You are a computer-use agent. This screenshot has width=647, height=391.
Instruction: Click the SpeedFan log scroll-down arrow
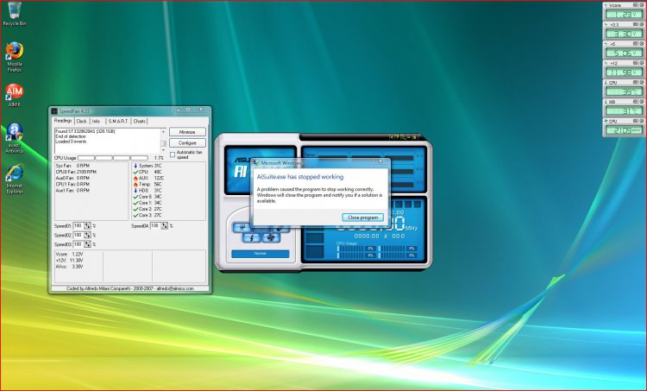coord(163,150)
